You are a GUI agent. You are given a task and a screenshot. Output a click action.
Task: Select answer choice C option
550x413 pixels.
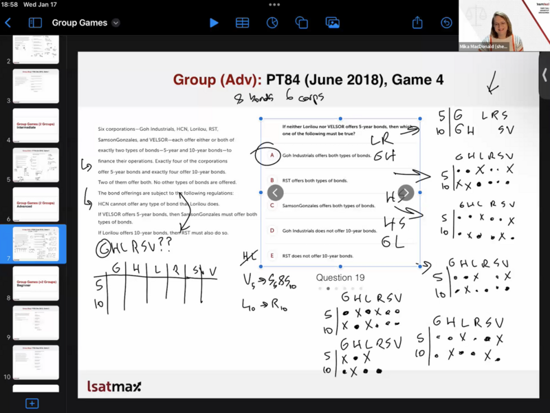[272, 205]
